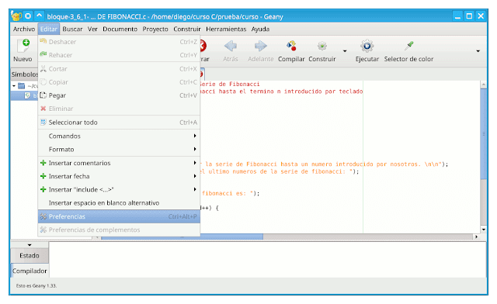Choose Rehacer in the Editar menu
The image size is (497, 304).
119,55
